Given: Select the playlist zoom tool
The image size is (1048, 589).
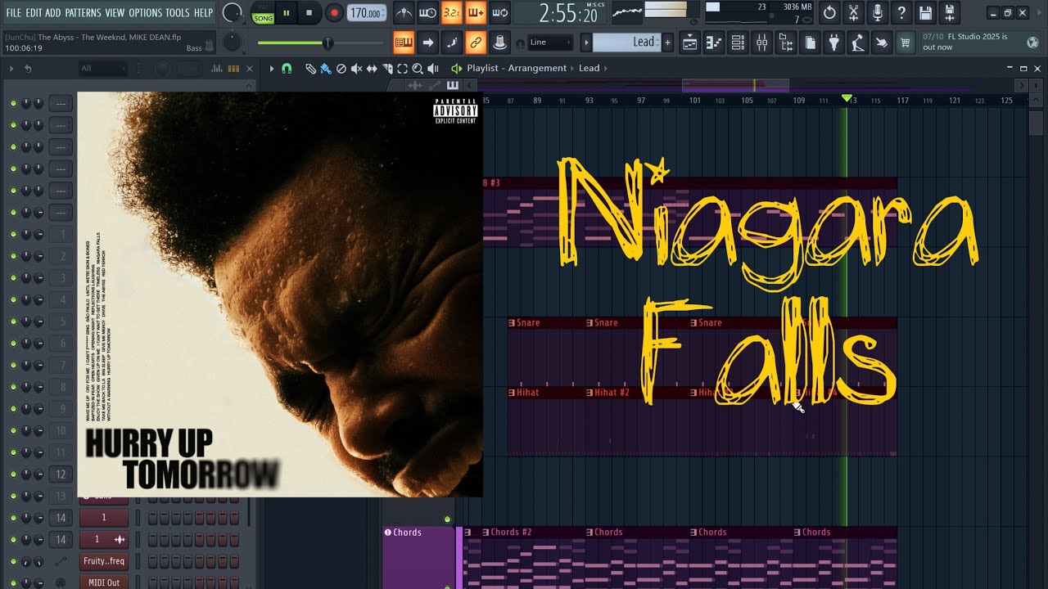Looking at the screenshot, I should 418,69.
